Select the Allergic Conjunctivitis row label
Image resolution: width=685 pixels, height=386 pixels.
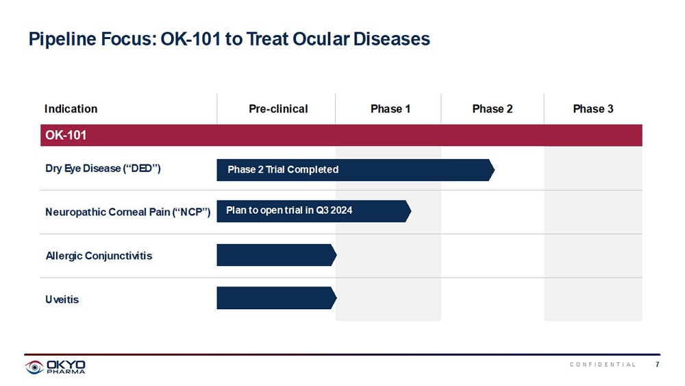(99, 256)
